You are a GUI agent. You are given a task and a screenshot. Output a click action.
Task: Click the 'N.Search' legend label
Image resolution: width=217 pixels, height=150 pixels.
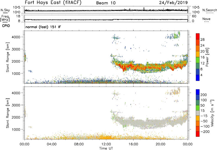pos(209,10)
